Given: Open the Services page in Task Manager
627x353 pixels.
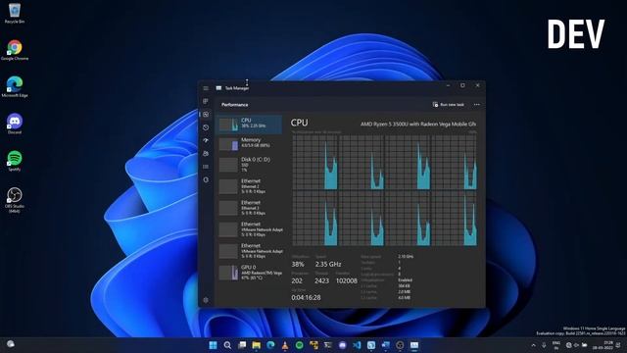Looking at the screenshot, I should [x=206, y=179].
